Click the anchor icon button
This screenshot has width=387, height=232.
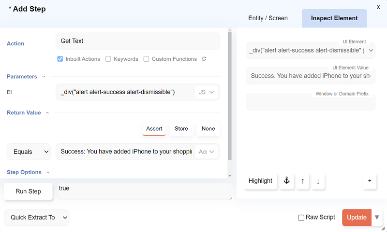286,181
